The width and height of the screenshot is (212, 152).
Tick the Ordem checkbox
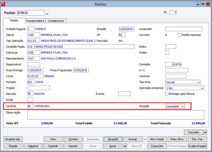click(x=167, y=53)
